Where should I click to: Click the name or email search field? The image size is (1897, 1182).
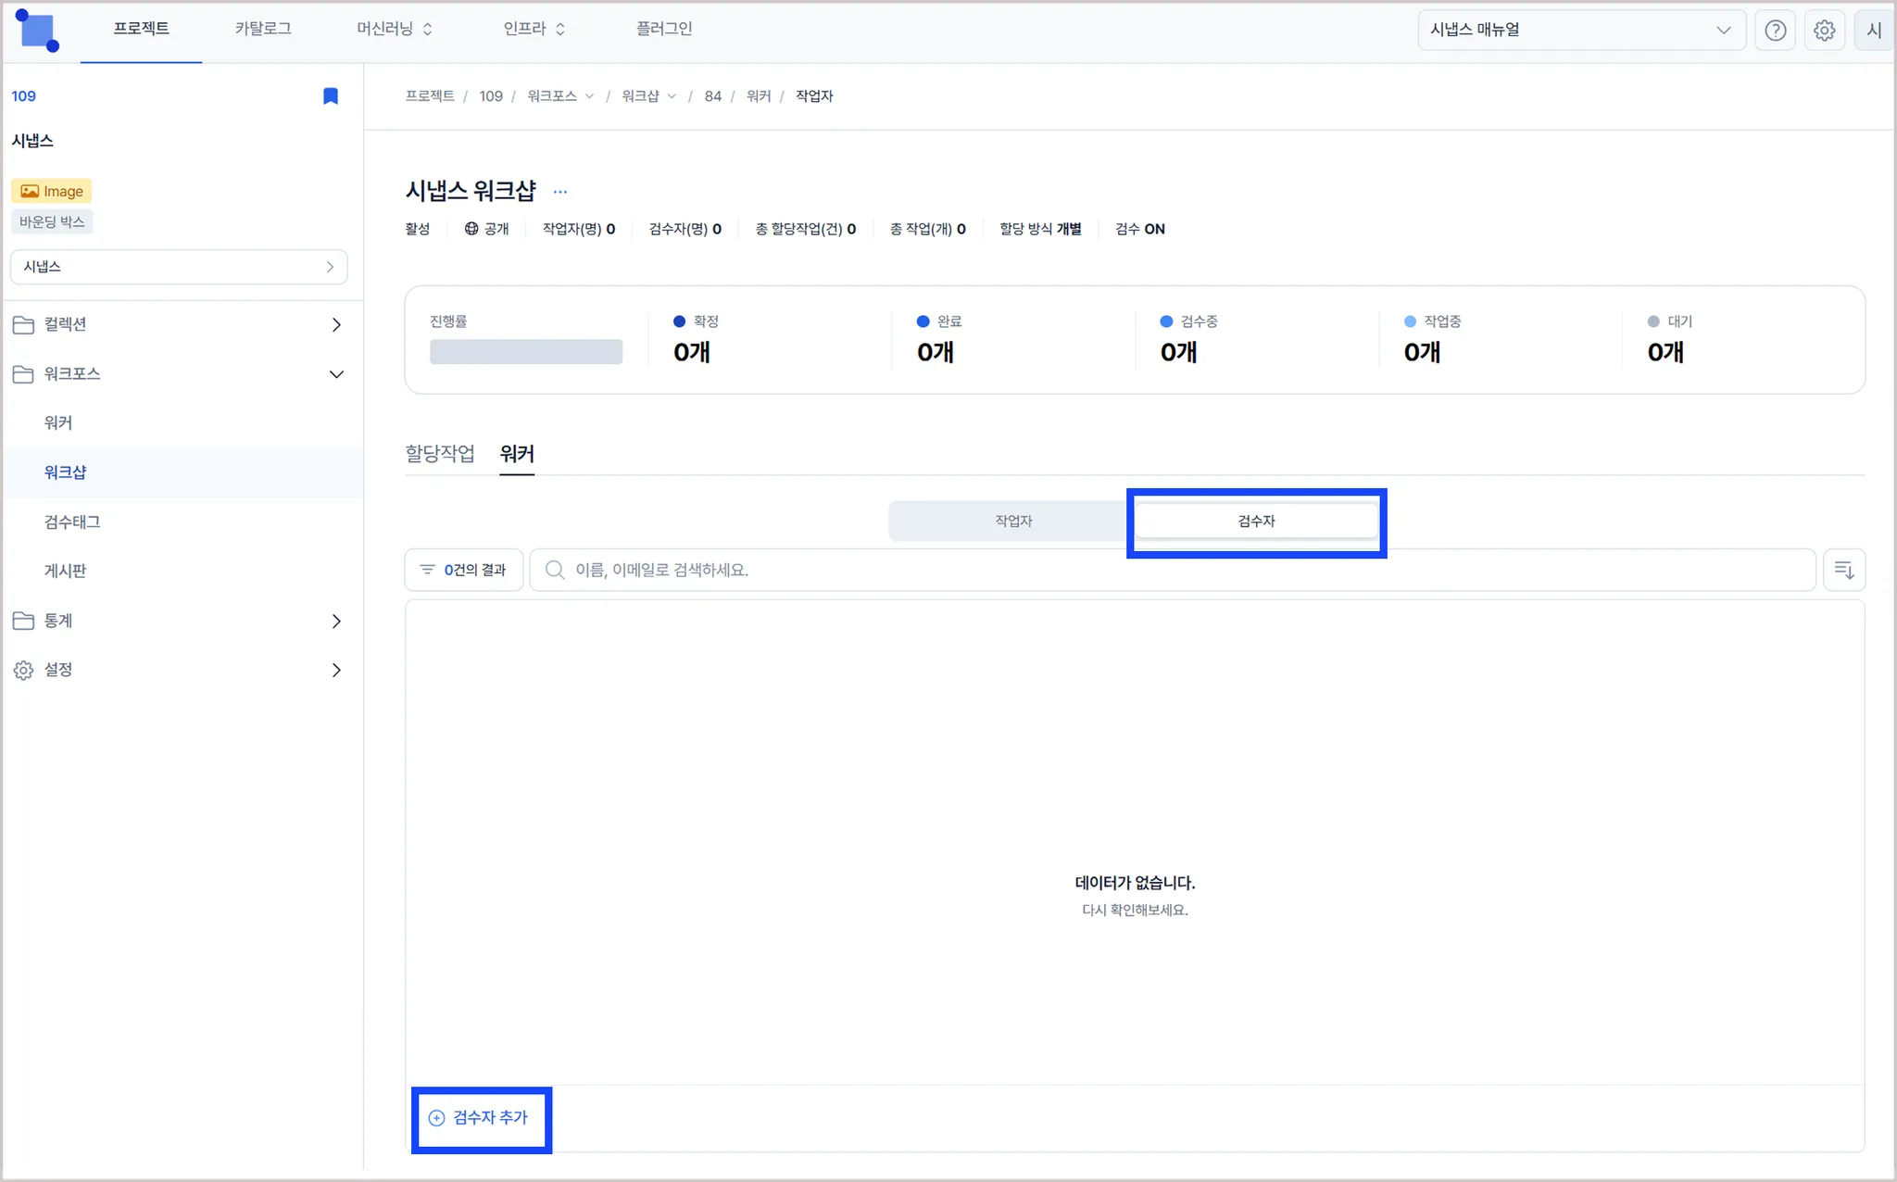[1172, 570]
